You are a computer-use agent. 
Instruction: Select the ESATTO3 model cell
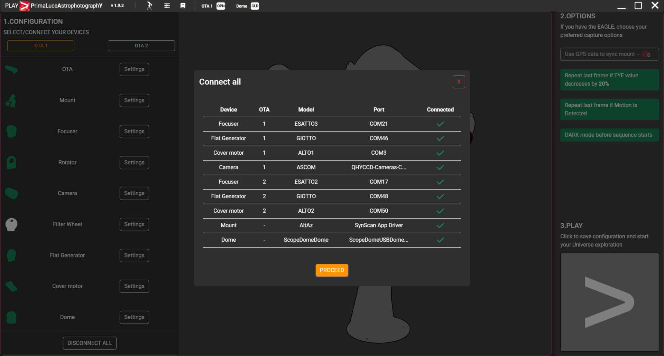306,124
